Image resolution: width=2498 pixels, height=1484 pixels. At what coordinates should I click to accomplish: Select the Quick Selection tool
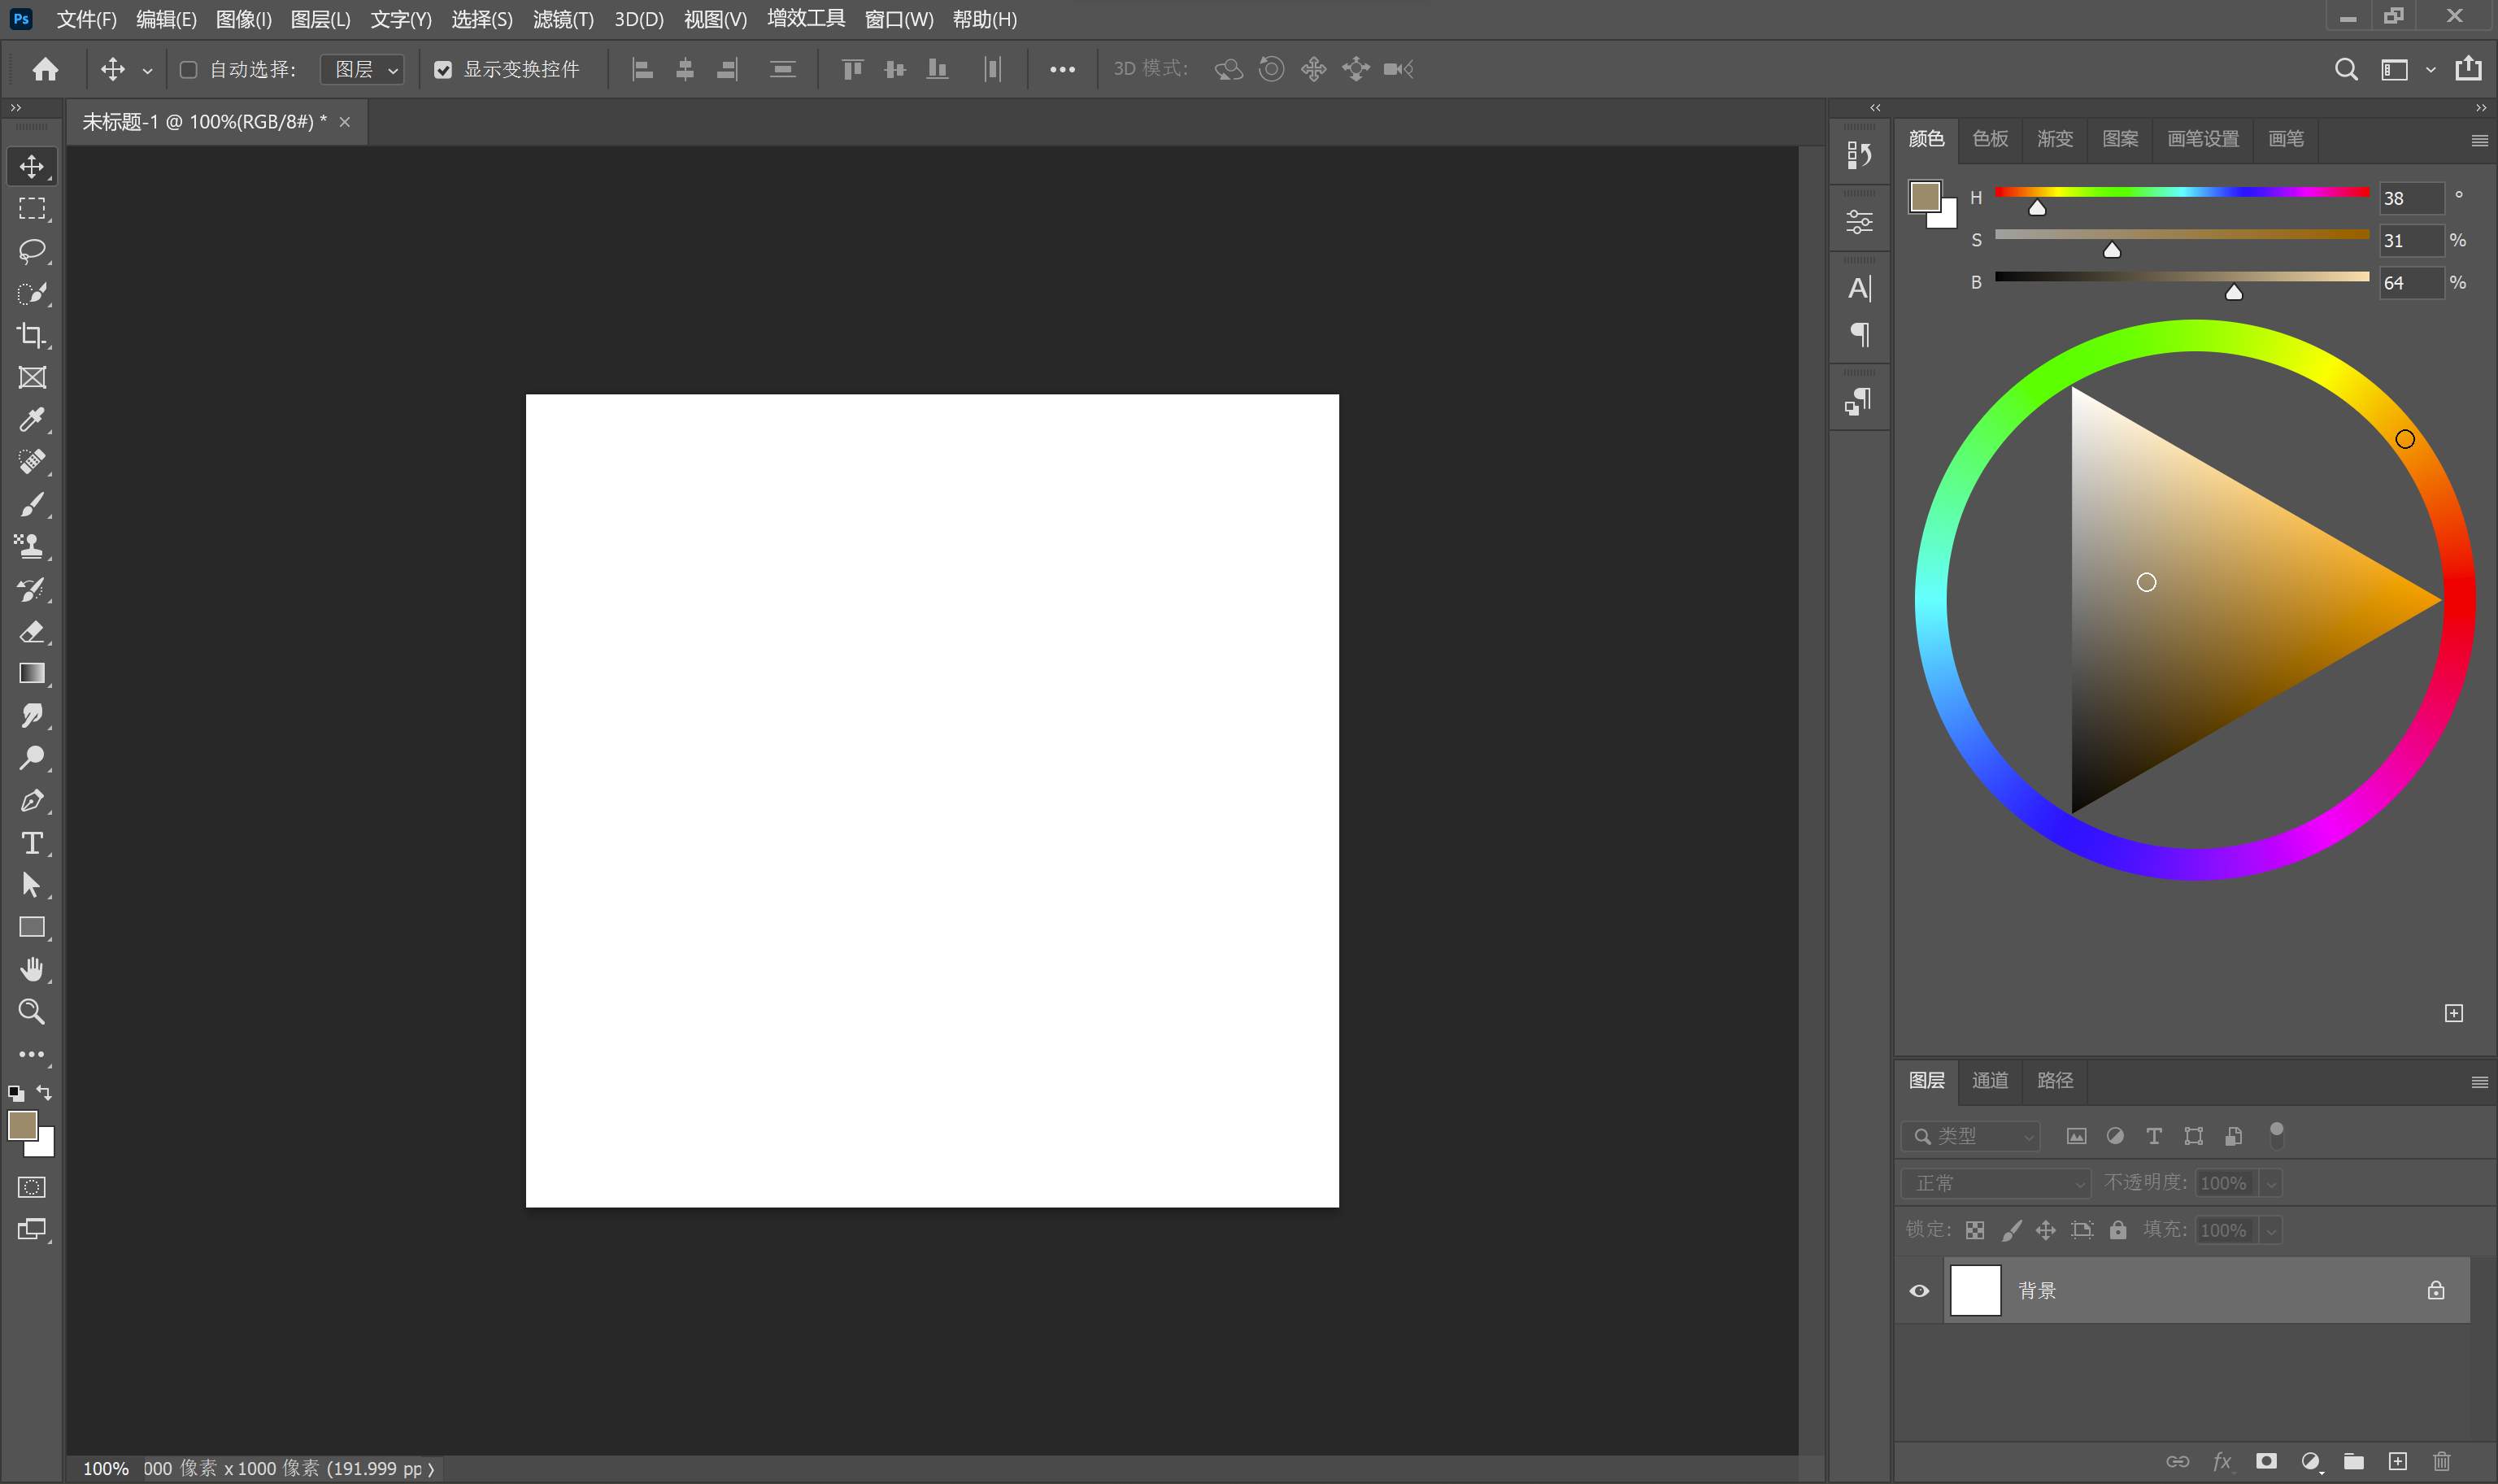[x=32, y=293]
